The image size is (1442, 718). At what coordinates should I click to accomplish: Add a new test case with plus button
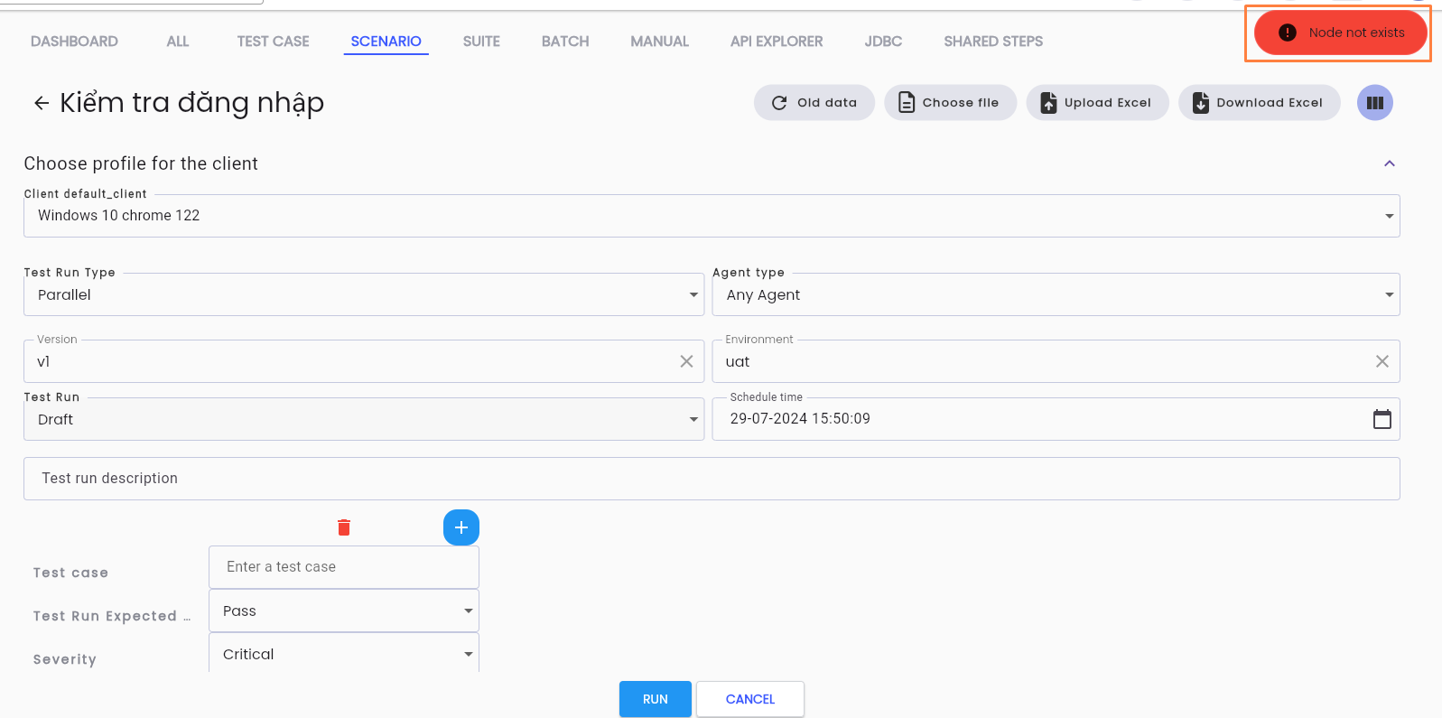click(x=461, y=527)
